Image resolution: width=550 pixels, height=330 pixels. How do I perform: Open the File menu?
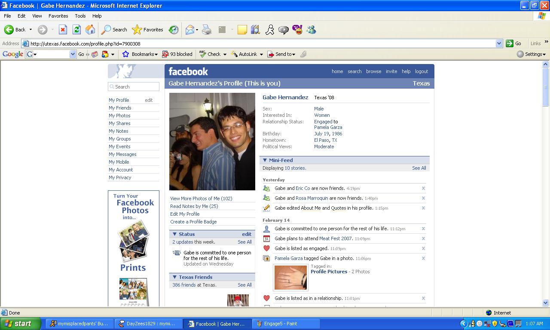[x=7, y=16]
